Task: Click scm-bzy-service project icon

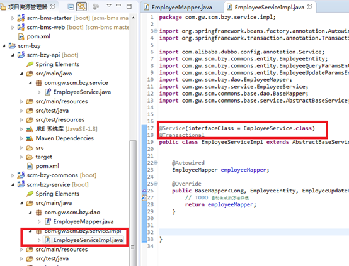Action: [21, 184]
